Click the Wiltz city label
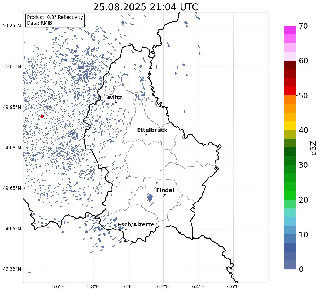The height and width of the screenshot is (292, 320). coord(115,98)
